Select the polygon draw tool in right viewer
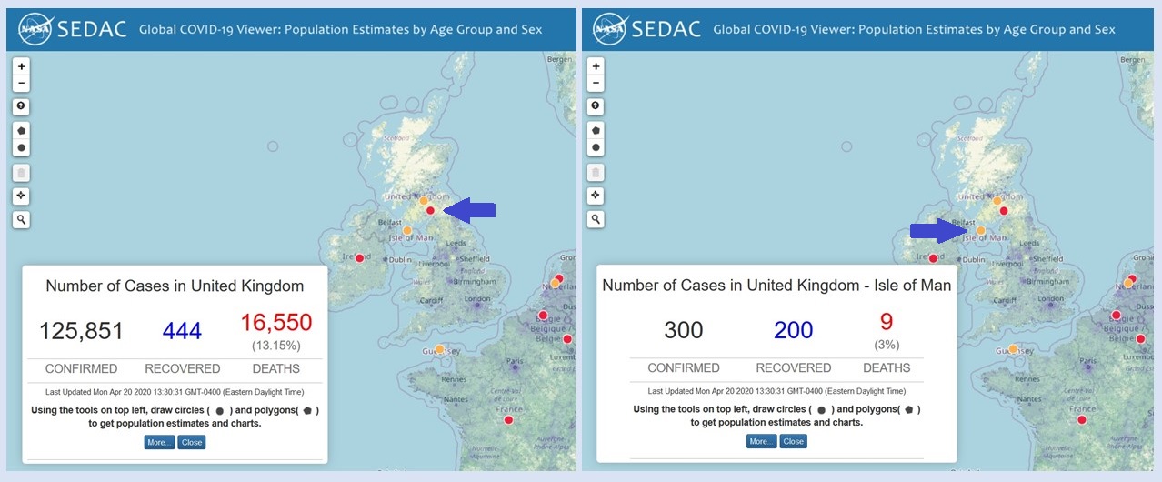Screen dimensions: 1162x482 tap(596, 130)
